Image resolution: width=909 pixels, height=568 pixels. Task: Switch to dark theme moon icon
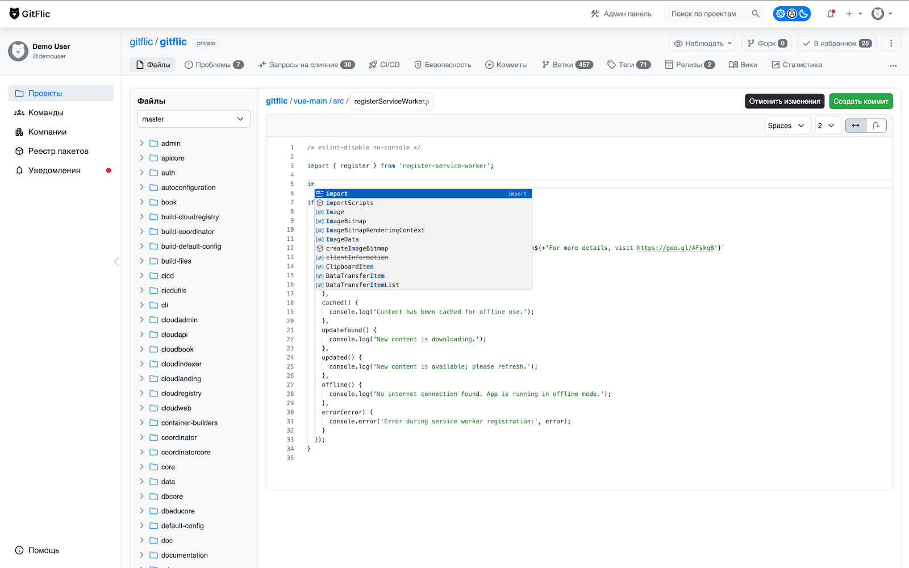click(x=803, y=14)
